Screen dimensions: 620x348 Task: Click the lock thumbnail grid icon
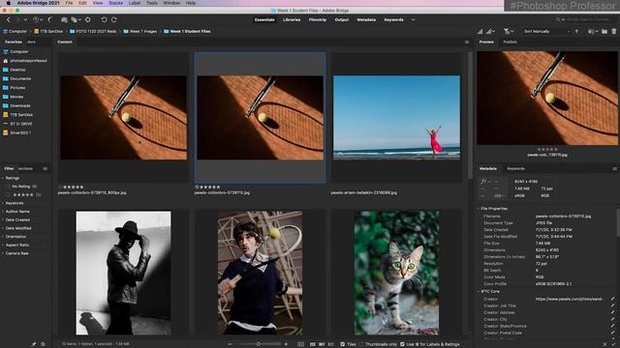(301, 344)
